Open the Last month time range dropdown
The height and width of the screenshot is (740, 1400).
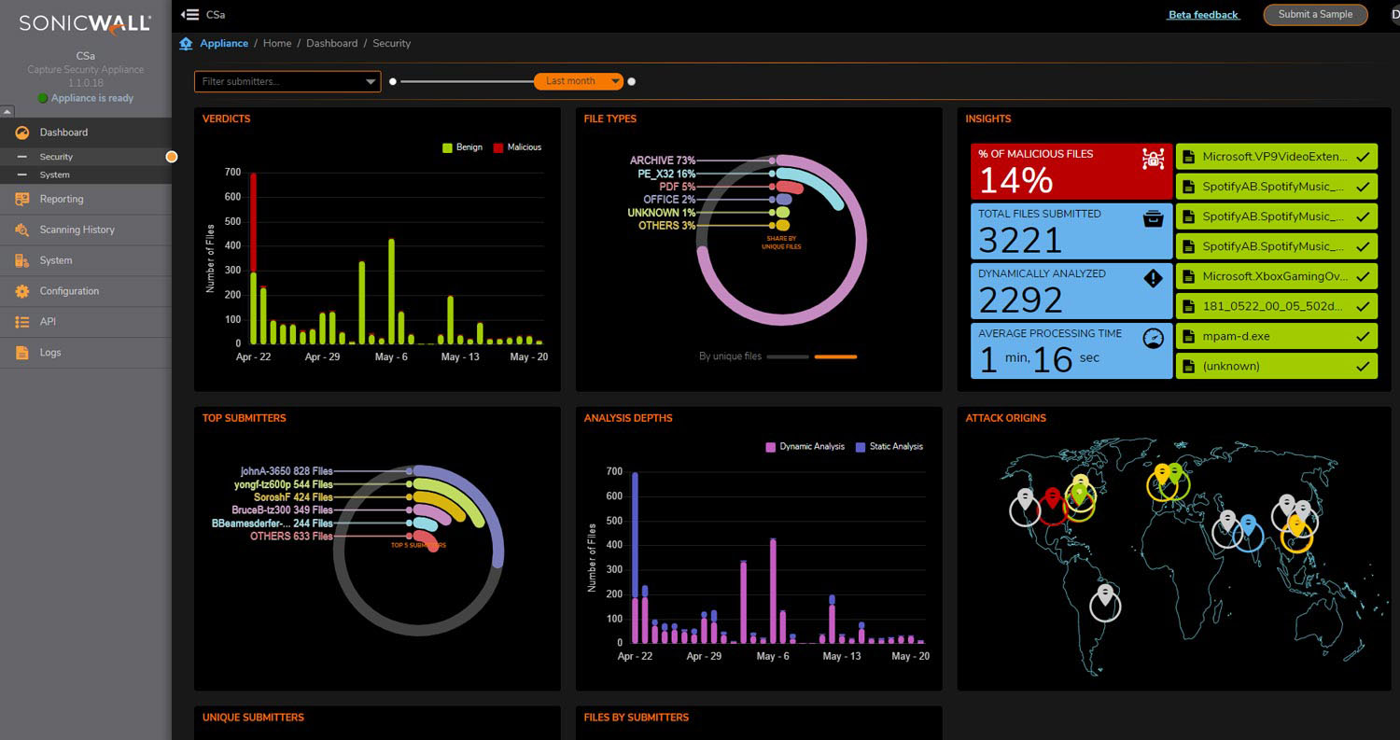click(579, 81)
